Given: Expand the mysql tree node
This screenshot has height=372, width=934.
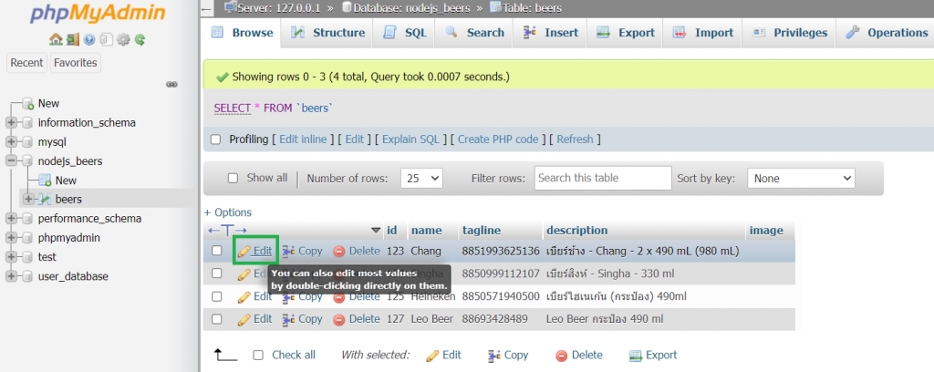Looking at the screenshot, I should point(11,142).
